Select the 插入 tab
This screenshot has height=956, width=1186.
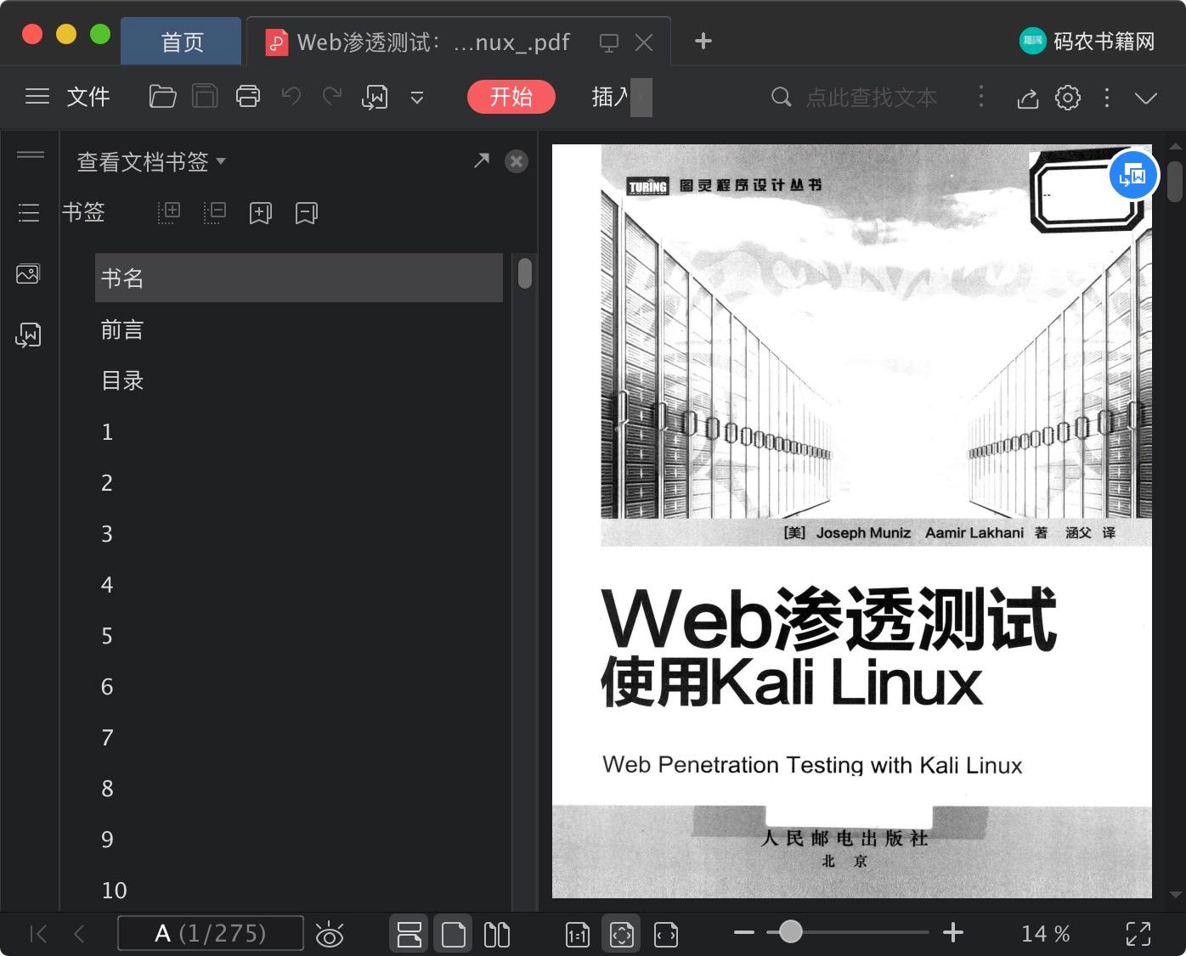611,97
